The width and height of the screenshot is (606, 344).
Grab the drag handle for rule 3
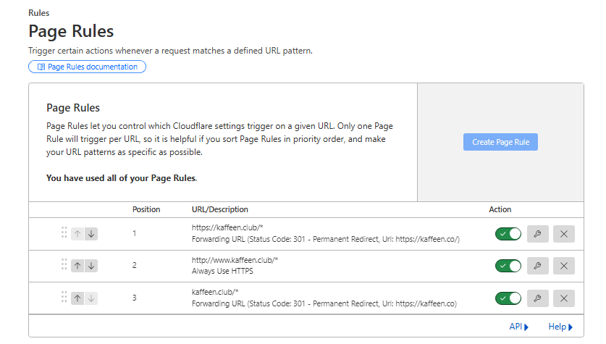coord(64,297)
